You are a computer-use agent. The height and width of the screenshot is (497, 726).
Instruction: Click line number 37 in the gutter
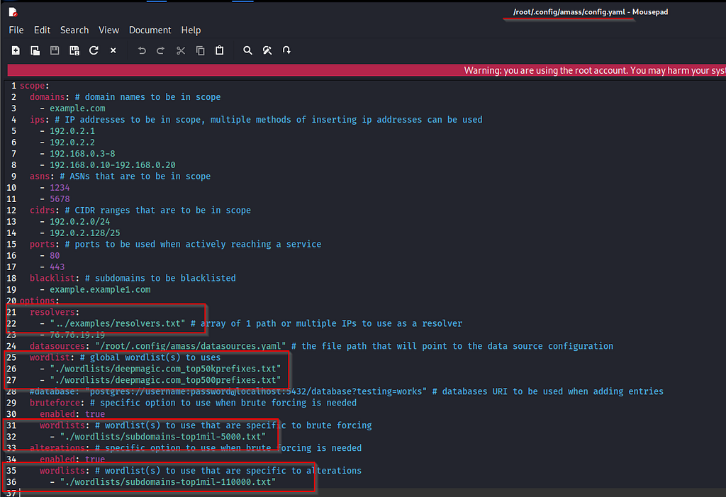pos(11,493)
